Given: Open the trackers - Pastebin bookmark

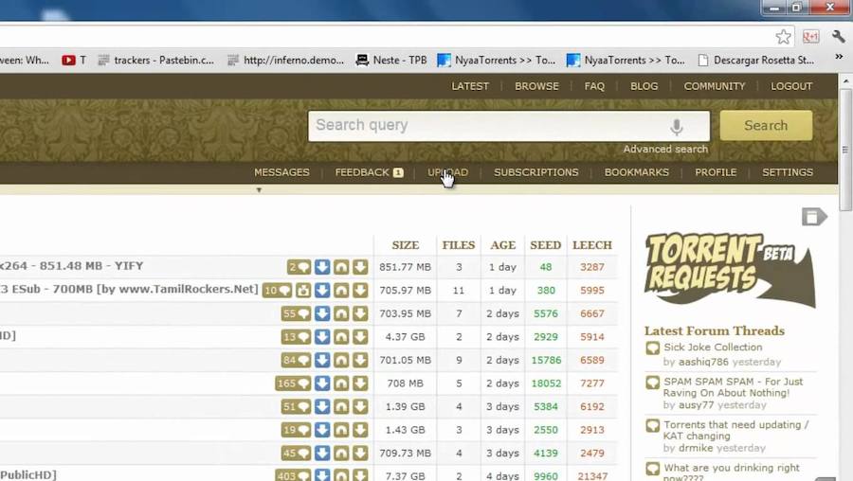Looking at the screenshot, I should 156,61.
